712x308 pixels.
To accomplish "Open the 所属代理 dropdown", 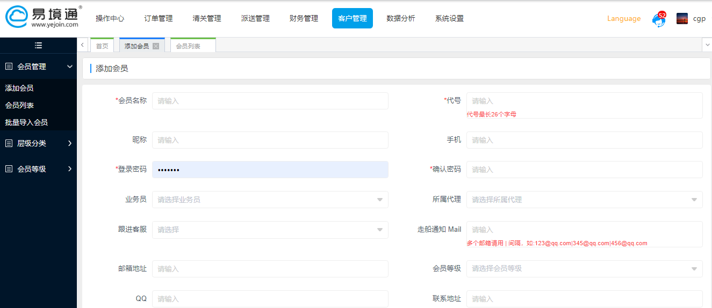I will click(584, 200).
